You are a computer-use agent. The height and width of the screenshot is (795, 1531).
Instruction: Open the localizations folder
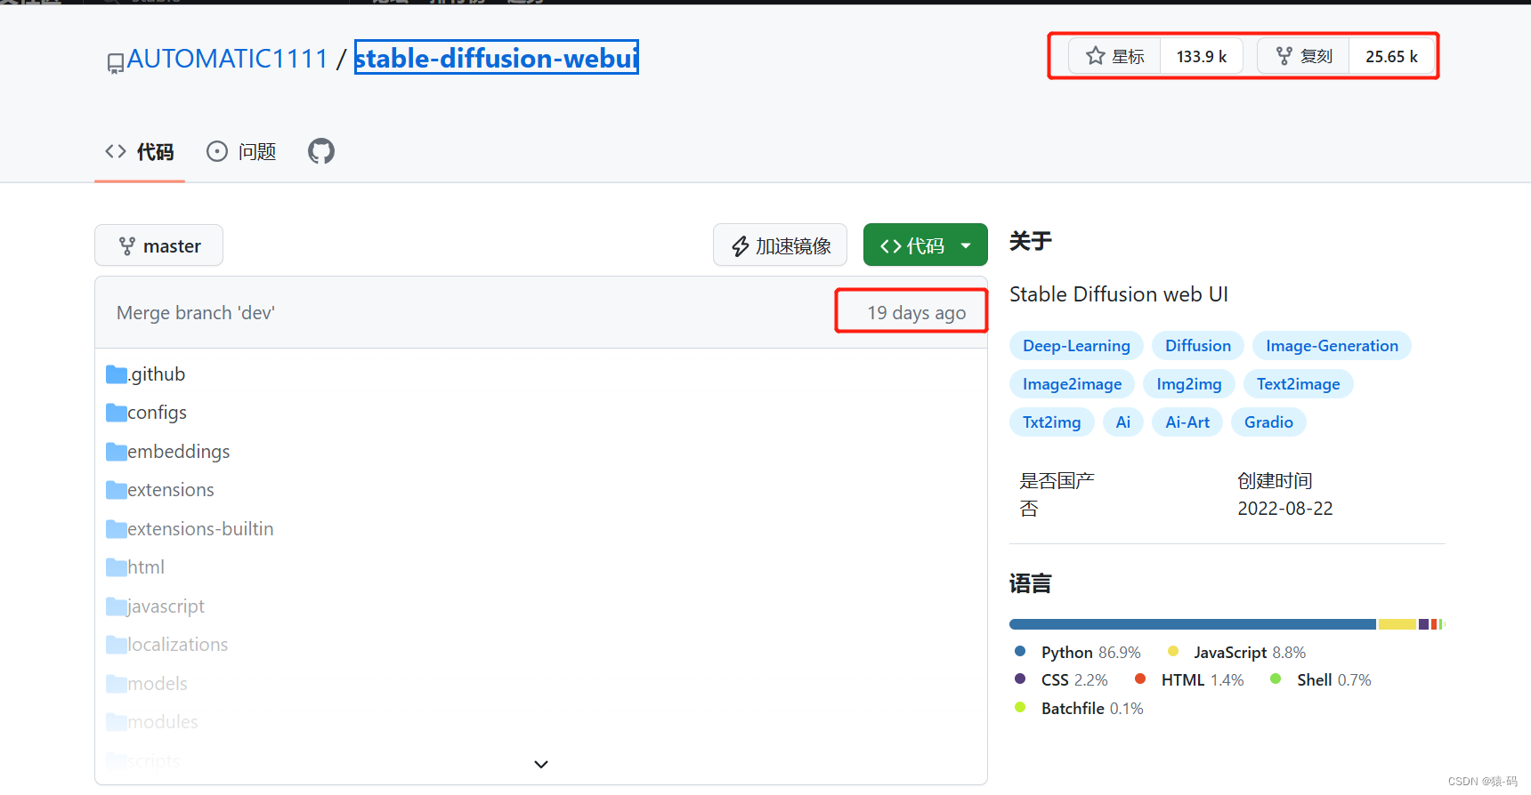click(177, 645)
